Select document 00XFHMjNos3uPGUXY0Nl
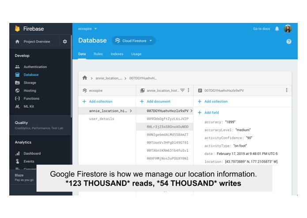The width and height of the screenshot is (307, 218). coord(167,158)
